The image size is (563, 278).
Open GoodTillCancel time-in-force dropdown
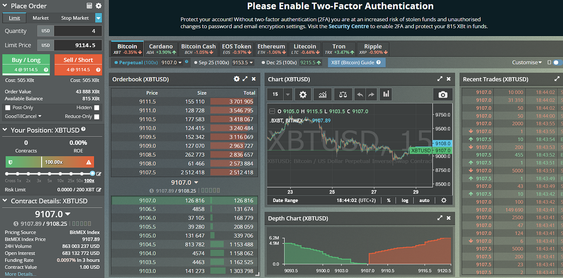click(23, 117)
